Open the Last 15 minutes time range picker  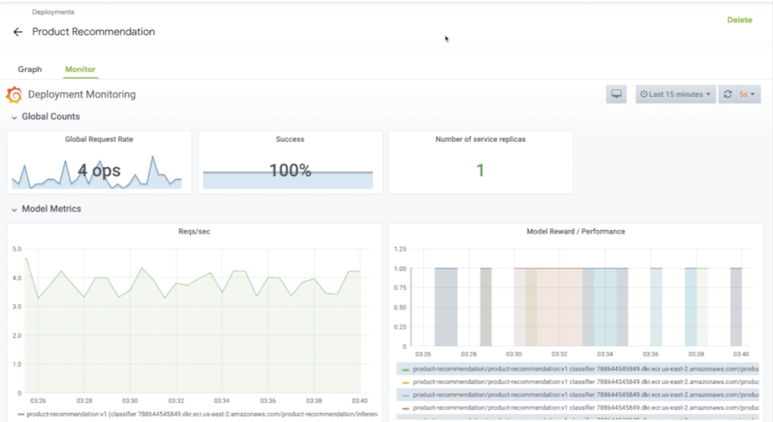pyautogui.click(x=675, y=94)
